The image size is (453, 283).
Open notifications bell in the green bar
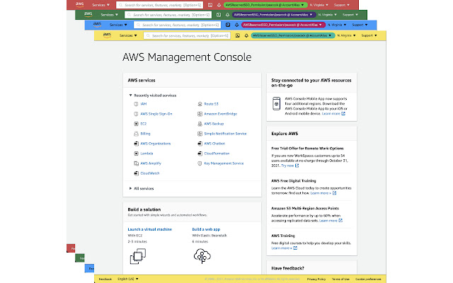coord(228,15)
